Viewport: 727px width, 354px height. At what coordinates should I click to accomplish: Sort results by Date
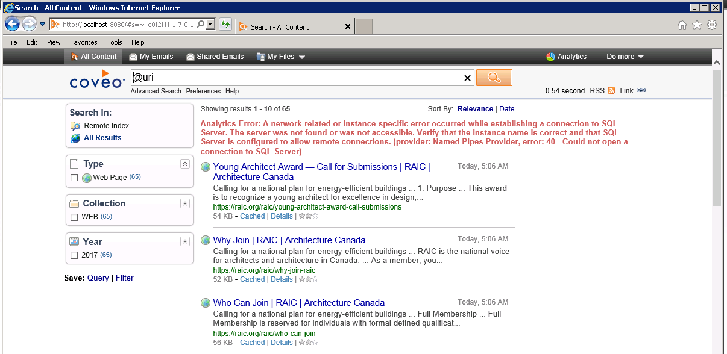click(x=507, y=109)
